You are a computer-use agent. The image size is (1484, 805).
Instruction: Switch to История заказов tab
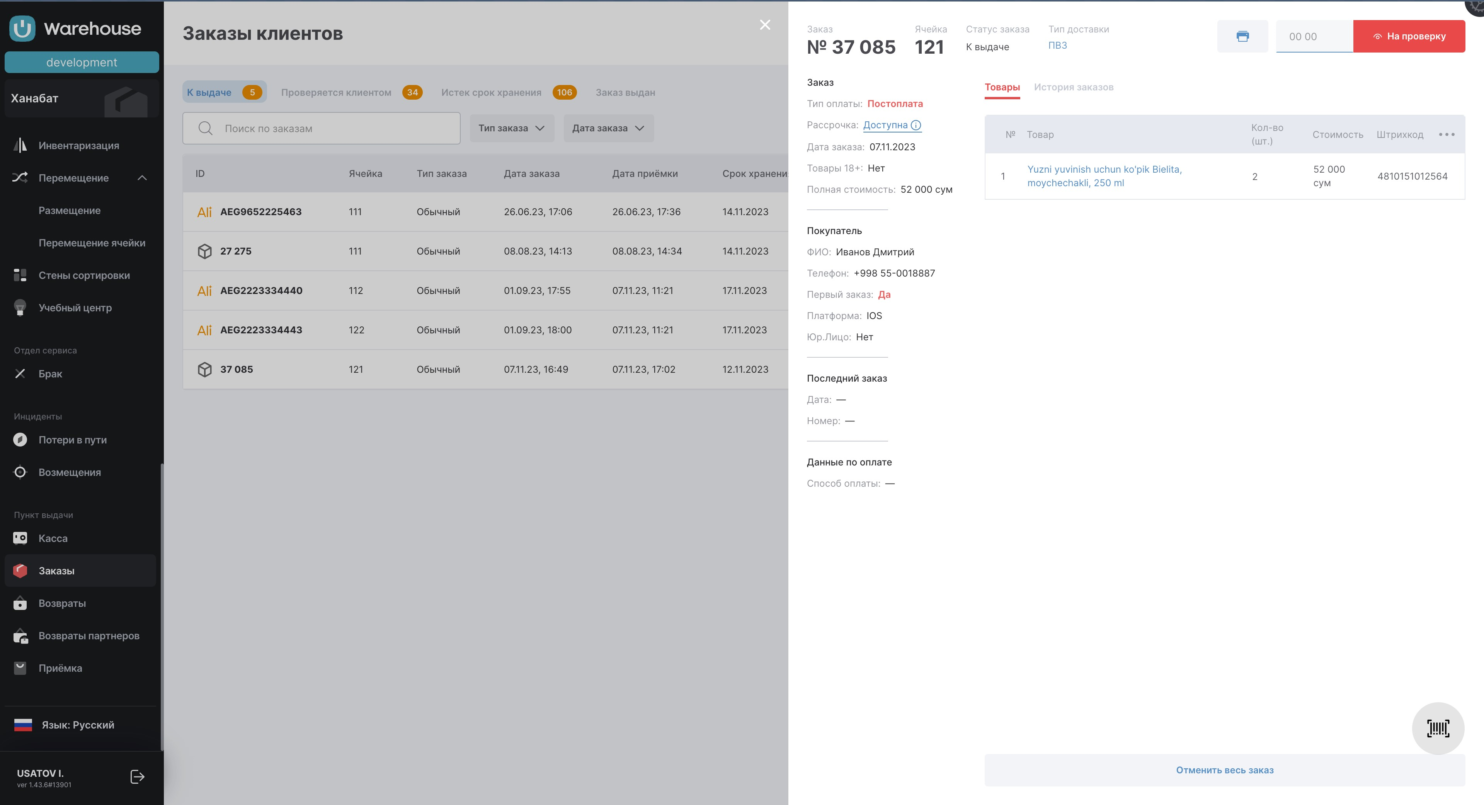pos(1073,87)
